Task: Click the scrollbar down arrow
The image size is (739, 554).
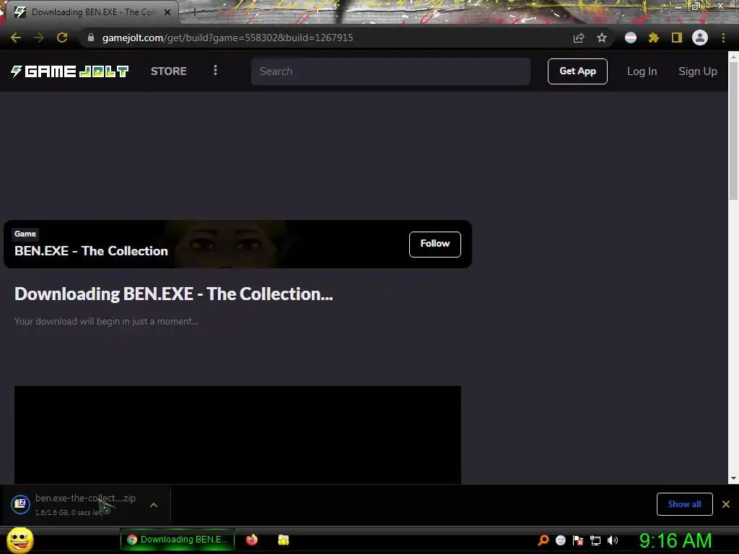Action: pyautogui.click(x=733, y=479)
